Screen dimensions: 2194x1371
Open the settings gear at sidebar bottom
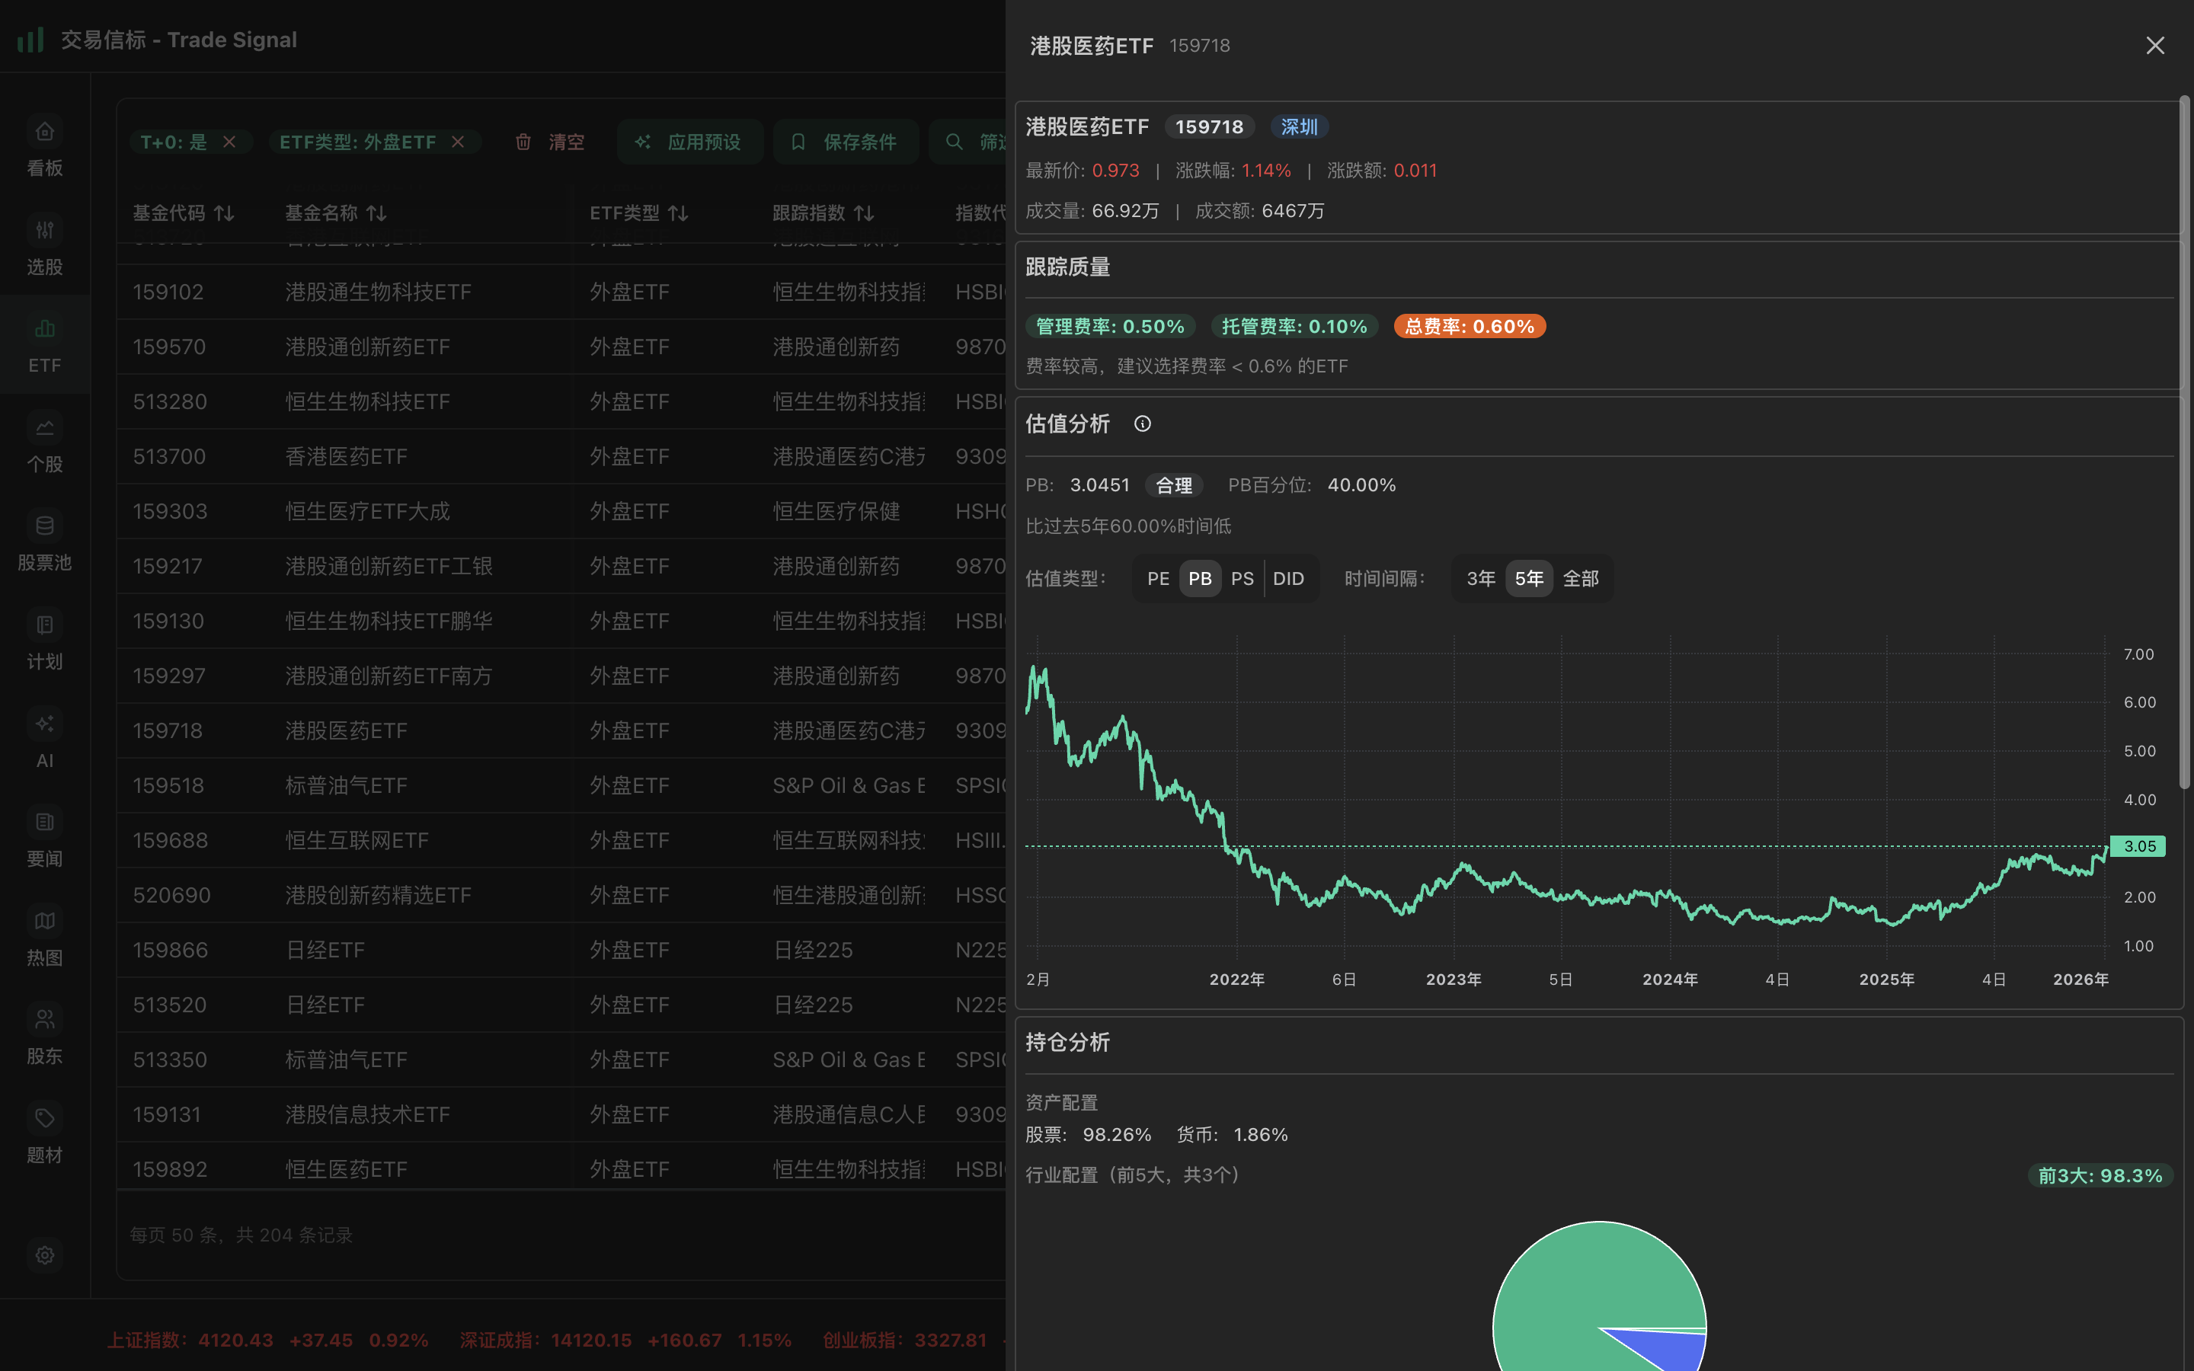point(44,1255)
